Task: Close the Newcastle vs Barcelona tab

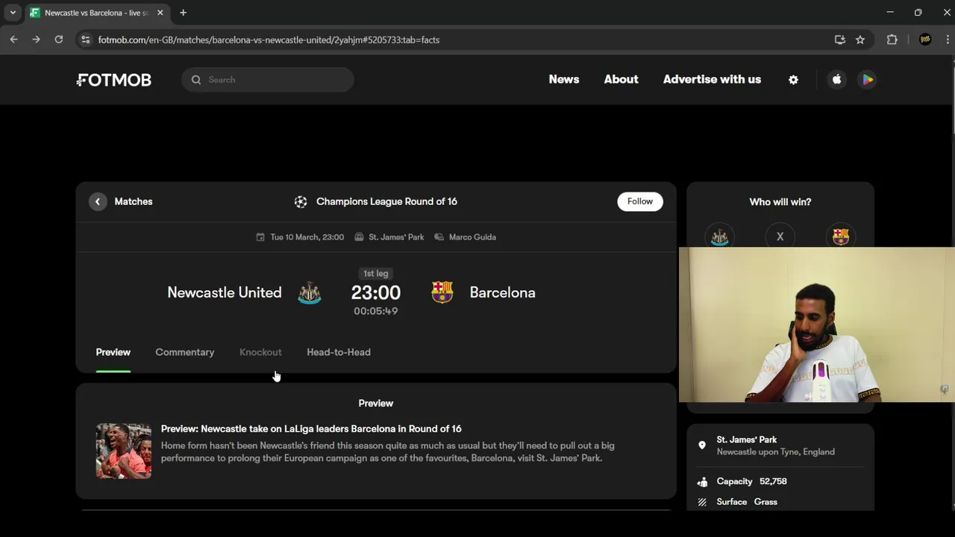Action: pos(160,13)
